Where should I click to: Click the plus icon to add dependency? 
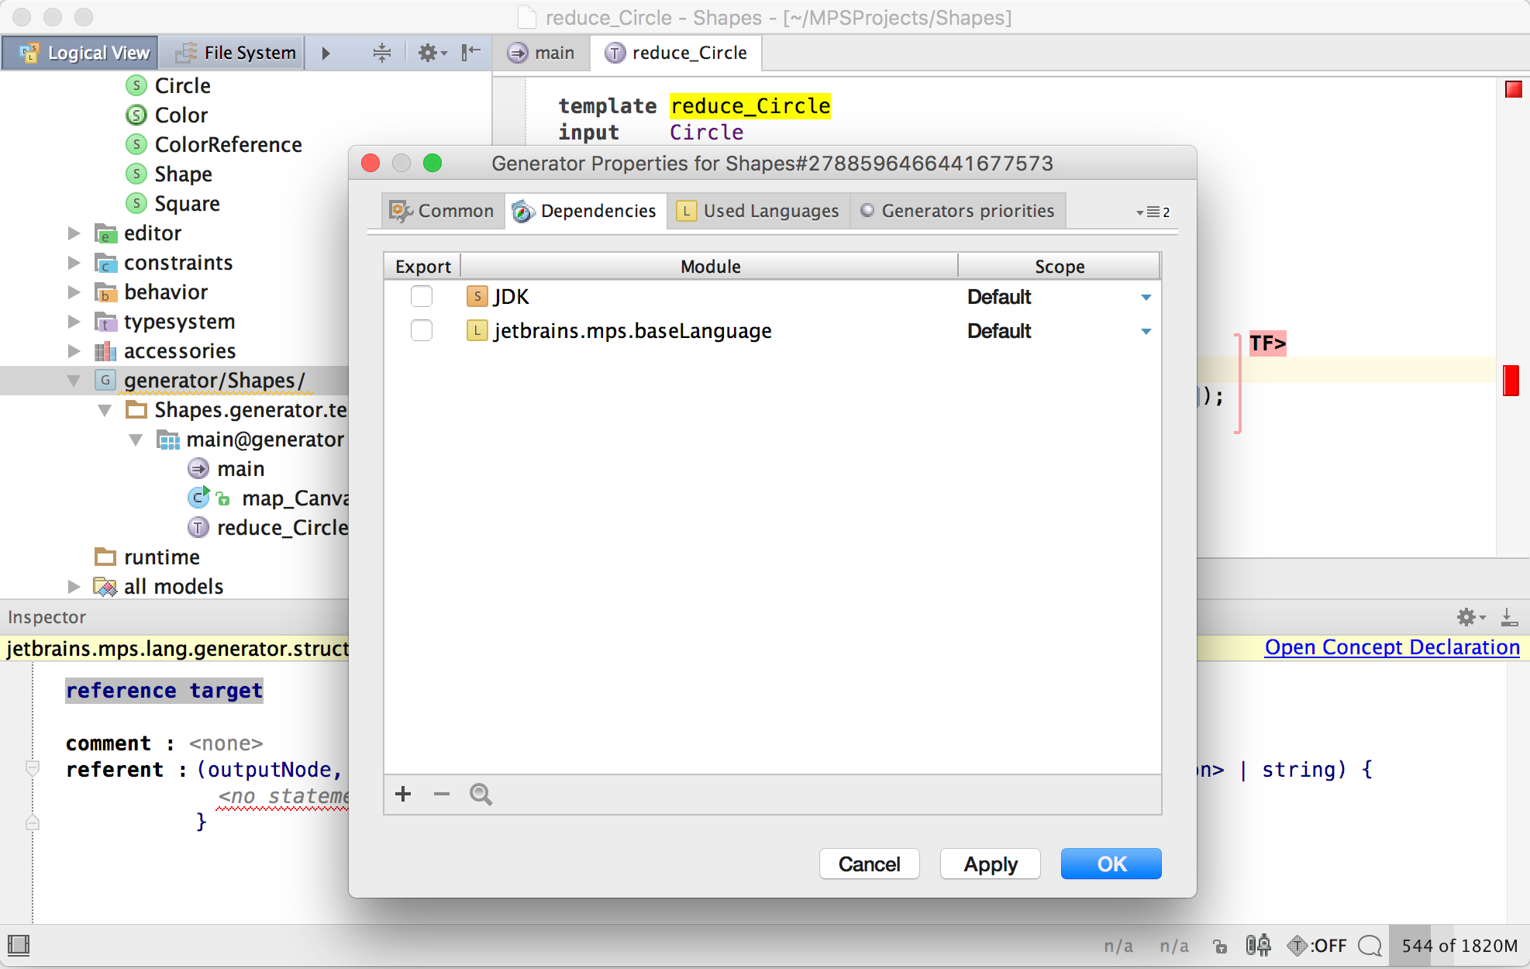coord(403,794)
